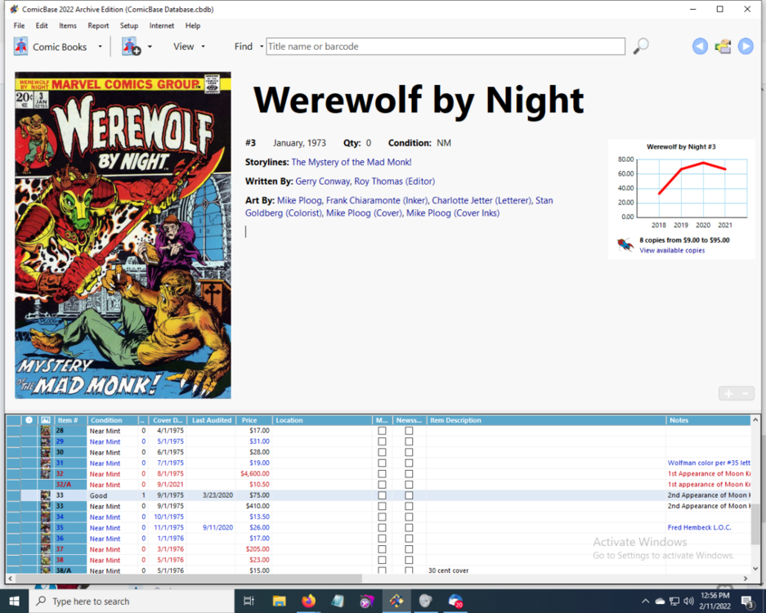Expand the Find dropdown arrow

tap(262, 47)
